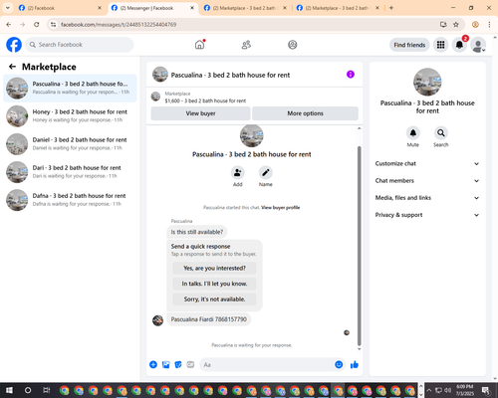
Task: Send a thumbs-up like
Action: [355, 364]
